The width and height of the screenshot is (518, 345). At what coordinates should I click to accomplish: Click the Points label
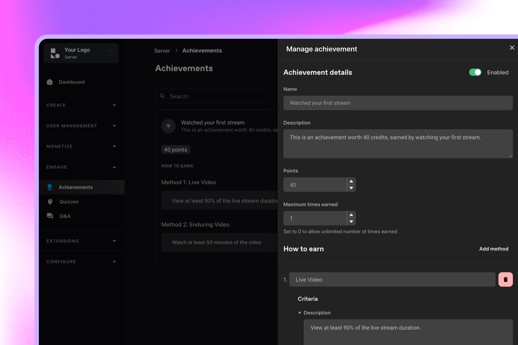point(290,171)
